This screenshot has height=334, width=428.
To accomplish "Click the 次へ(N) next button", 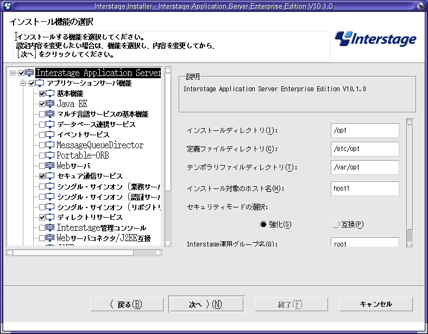I will coord(206,304).
